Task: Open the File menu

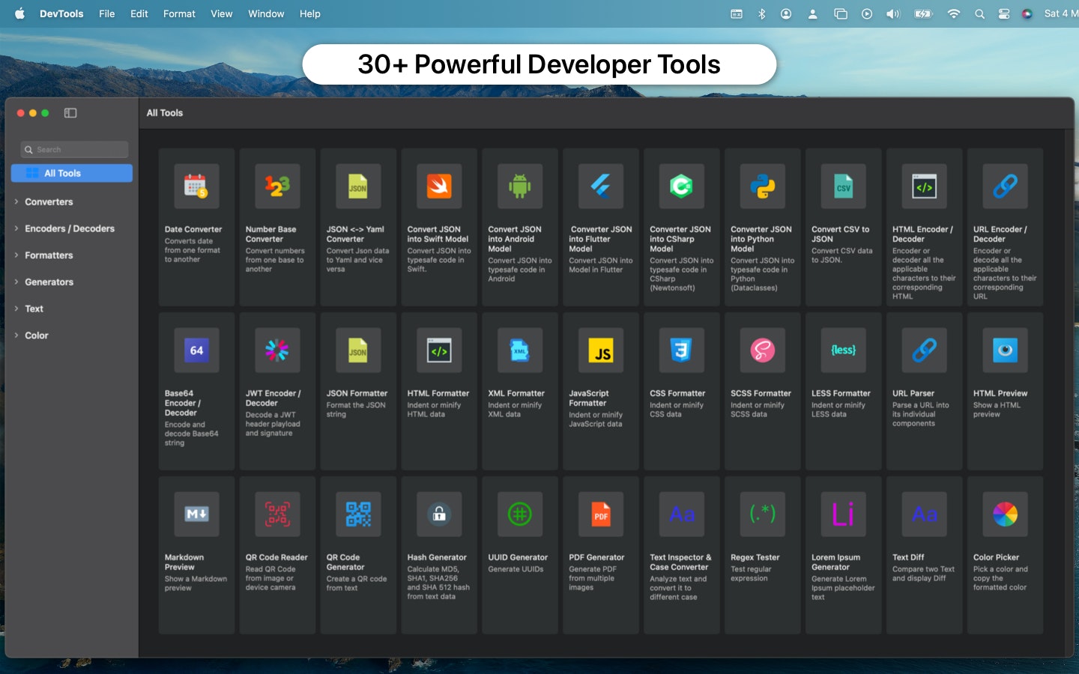Action: pos(107,13)
